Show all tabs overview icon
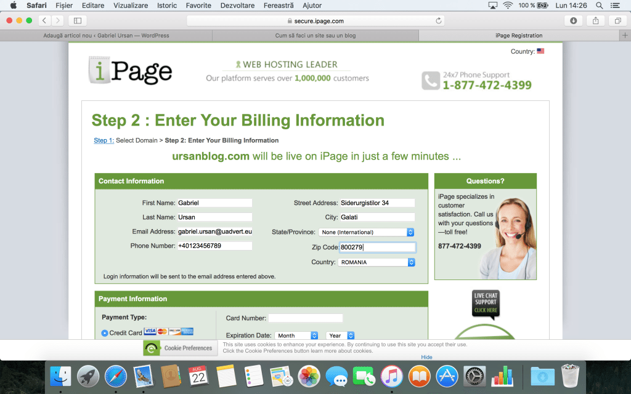The width and height of the screenshot is (631, 394). (x=617, y=20)
